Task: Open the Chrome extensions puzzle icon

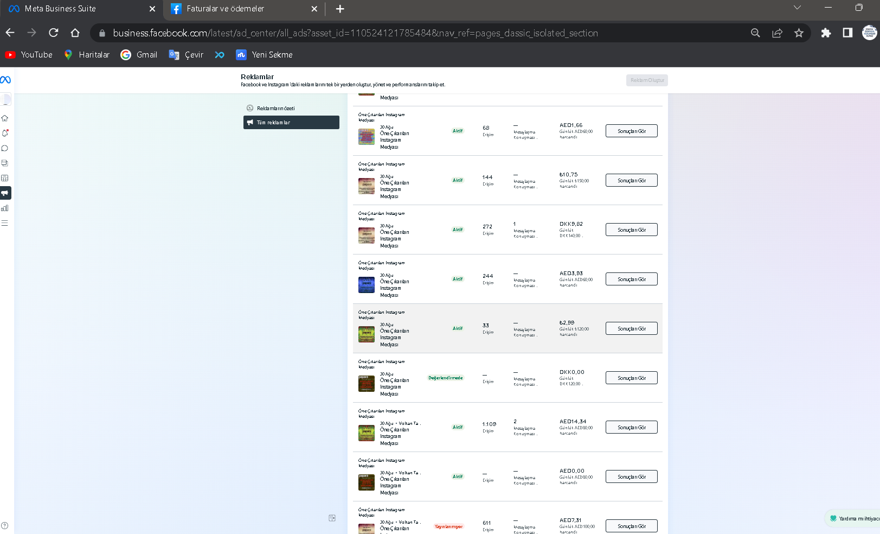Action: pyautogui.click(x=826, y=33)
